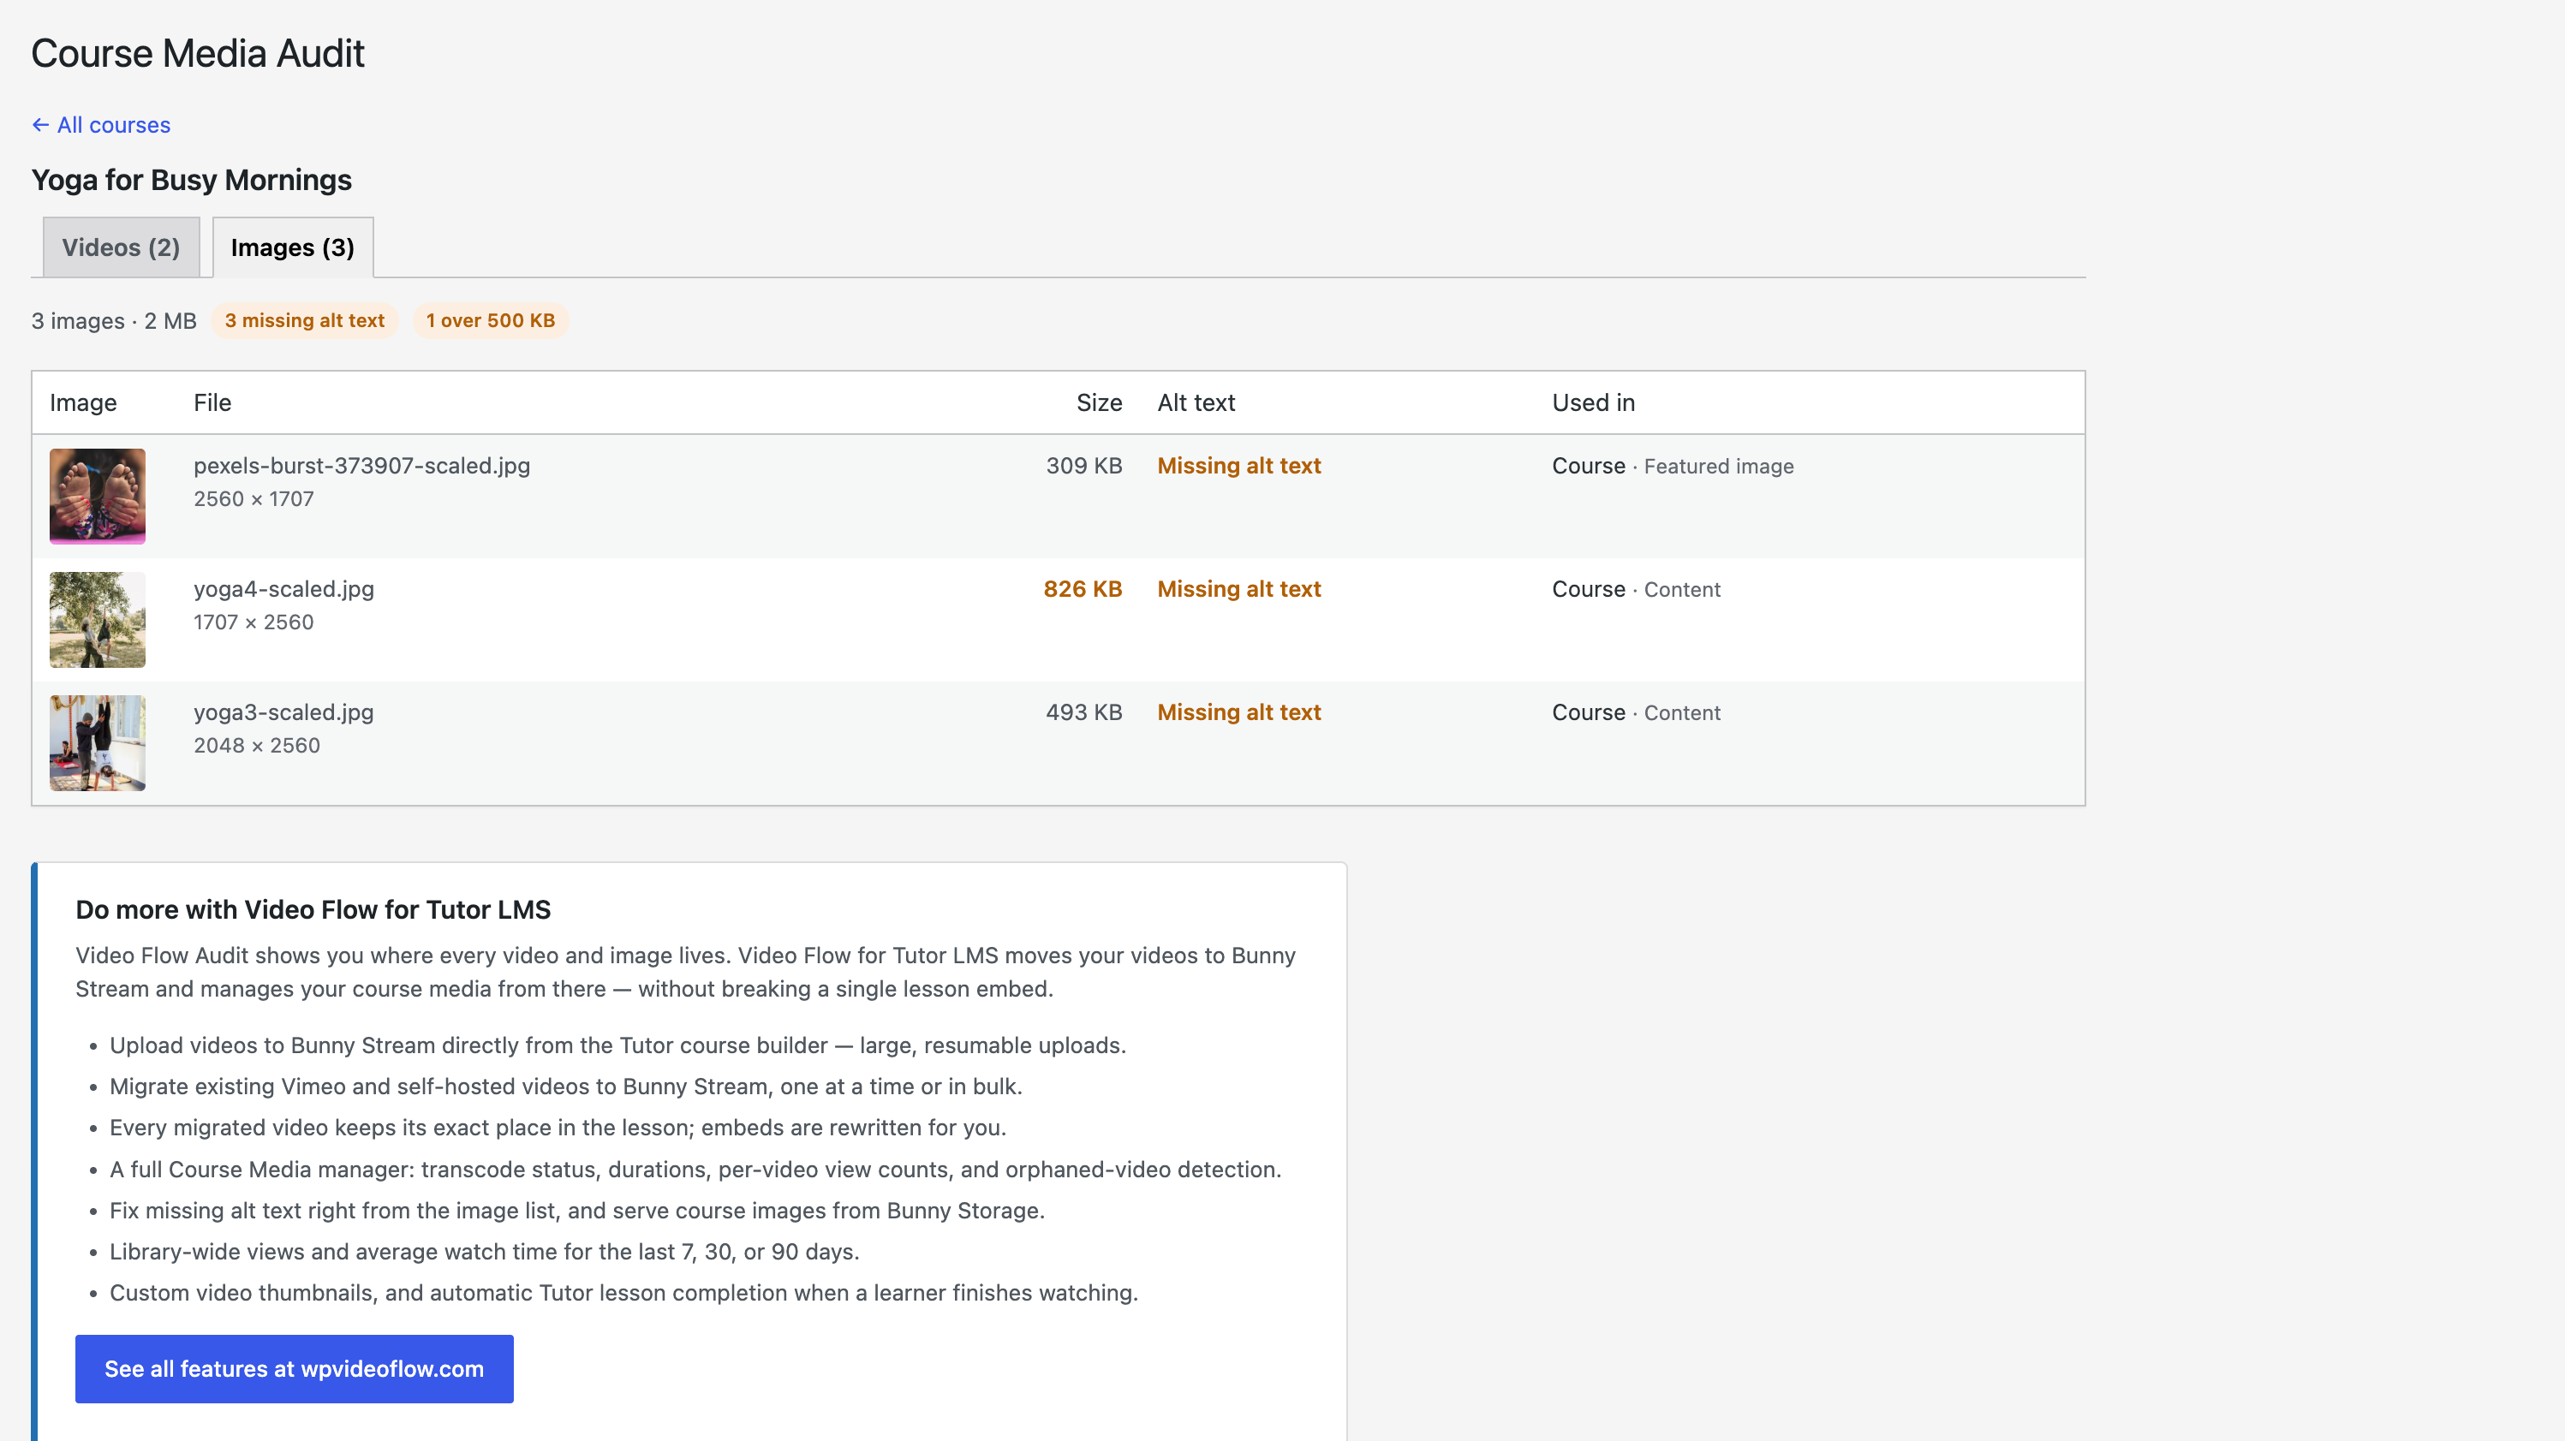Select file name yoga3-scaled.jpg

[x=283, y=712]
